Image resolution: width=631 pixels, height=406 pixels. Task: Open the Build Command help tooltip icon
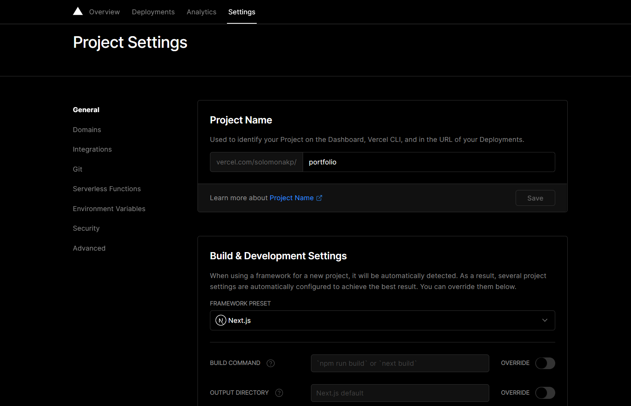(x=271, y=363)
